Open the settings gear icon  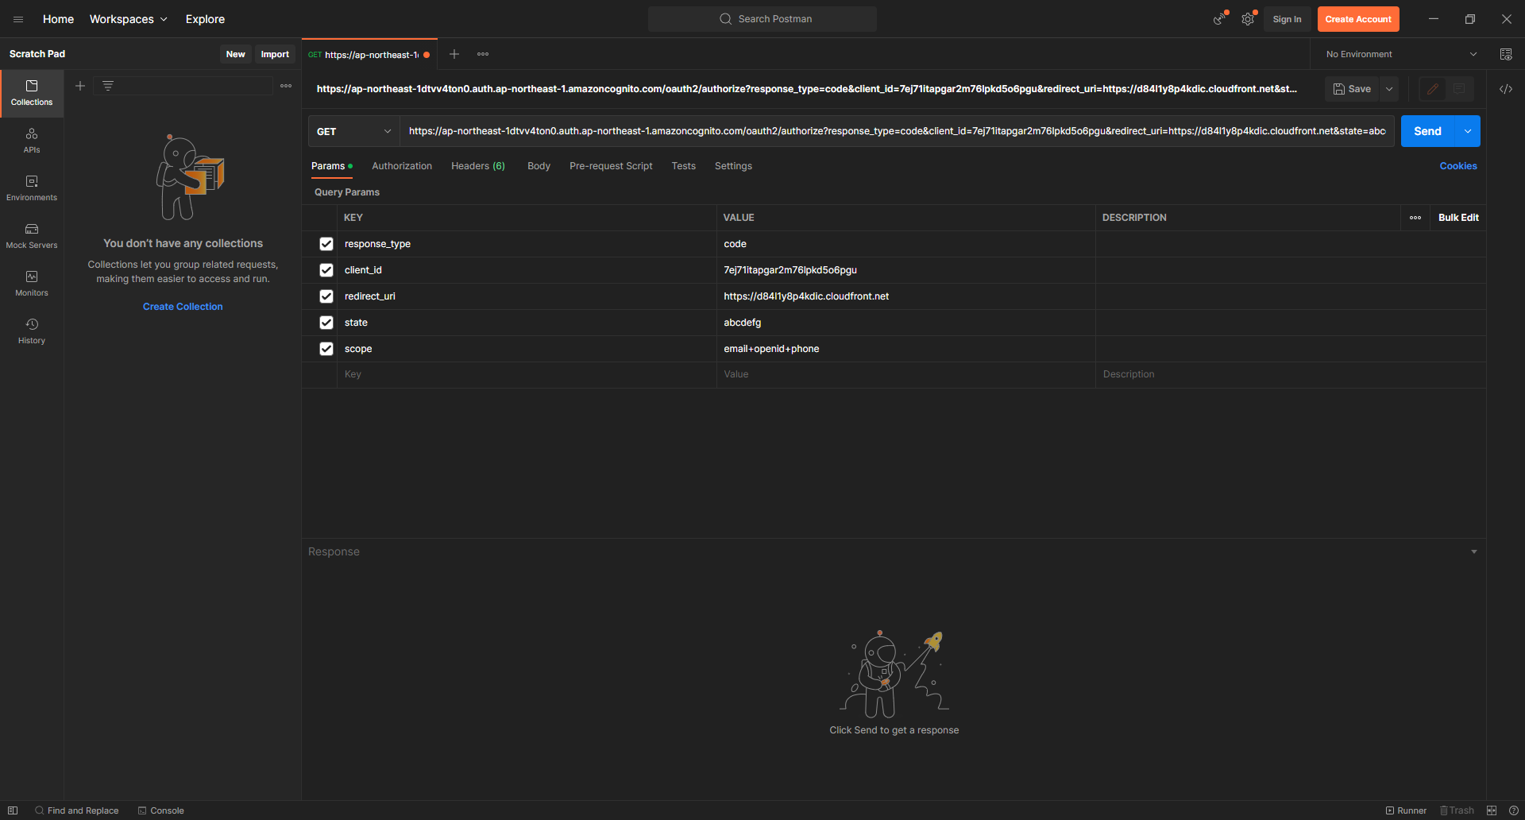[1248, 19]
